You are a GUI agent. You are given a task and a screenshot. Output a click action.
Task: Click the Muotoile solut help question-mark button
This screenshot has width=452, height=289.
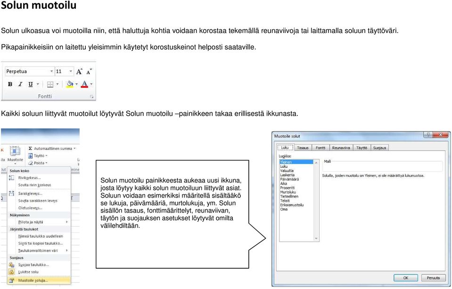(x=428, y=135)
